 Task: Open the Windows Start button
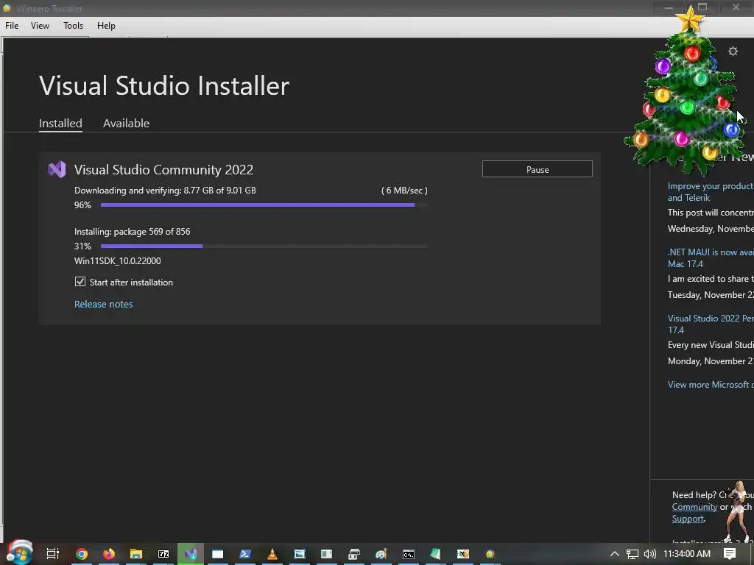tap(19, 553)
